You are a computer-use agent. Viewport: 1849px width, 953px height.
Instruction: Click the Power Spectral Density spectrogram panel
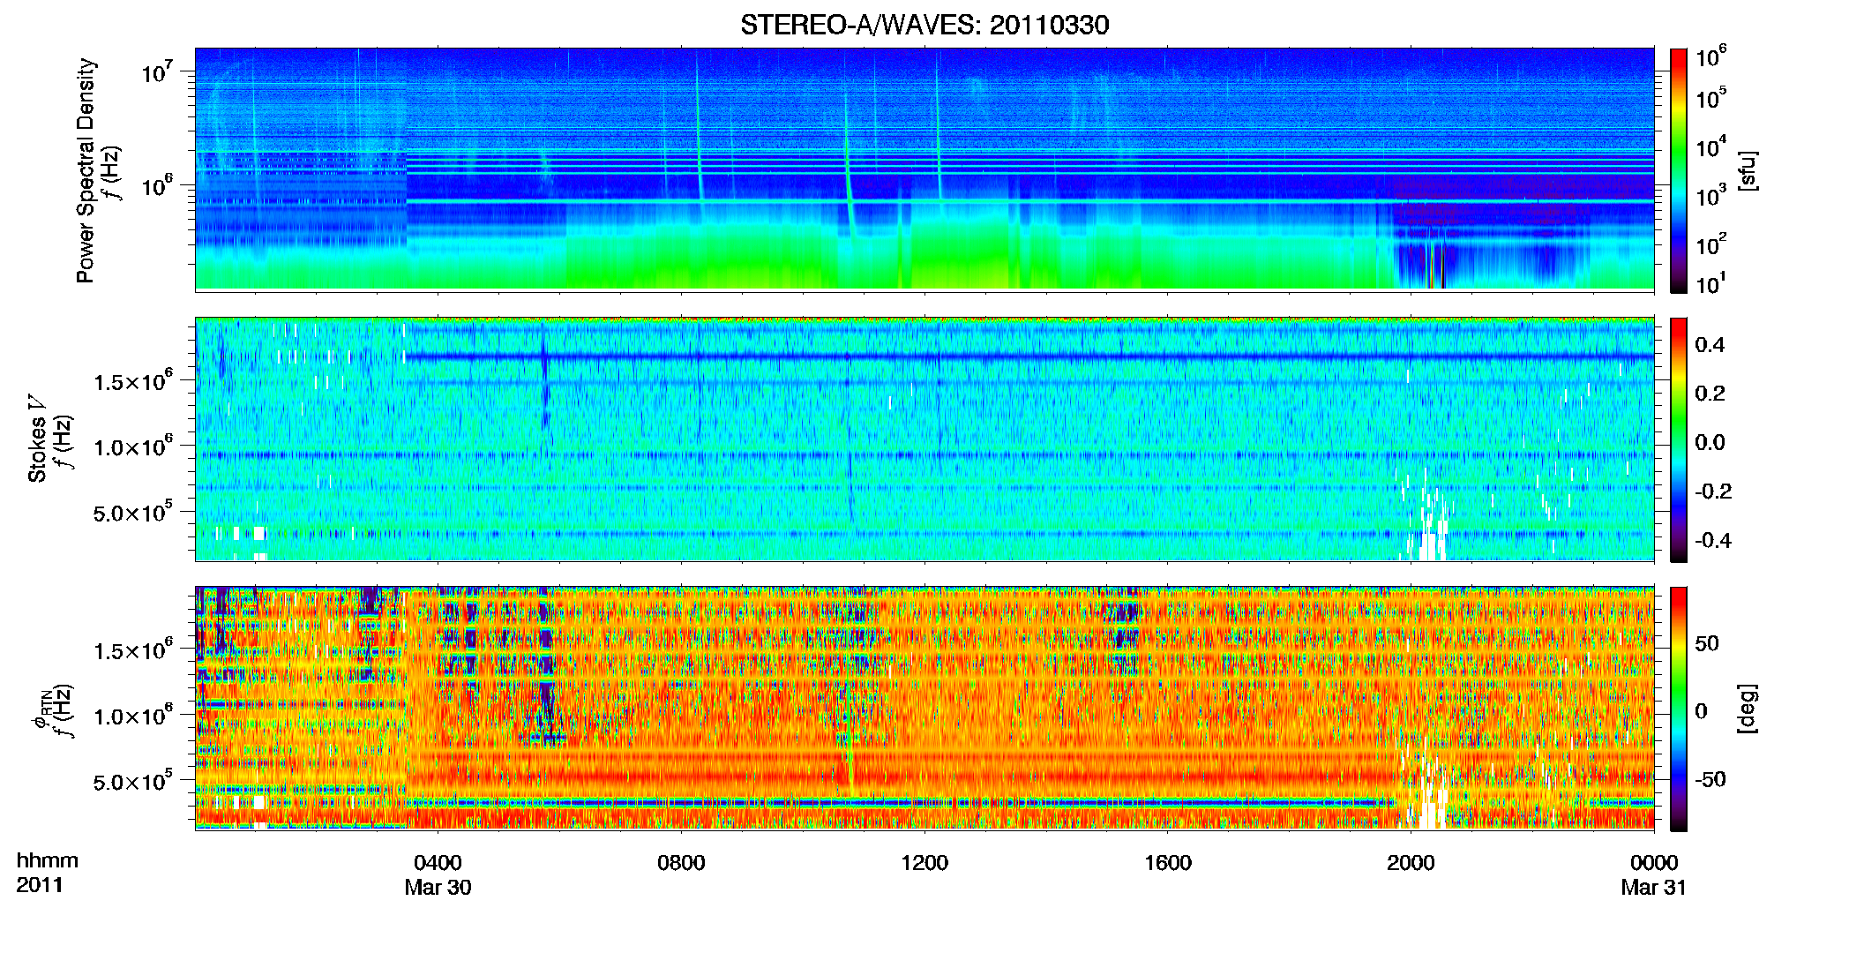tap(924, 169)
